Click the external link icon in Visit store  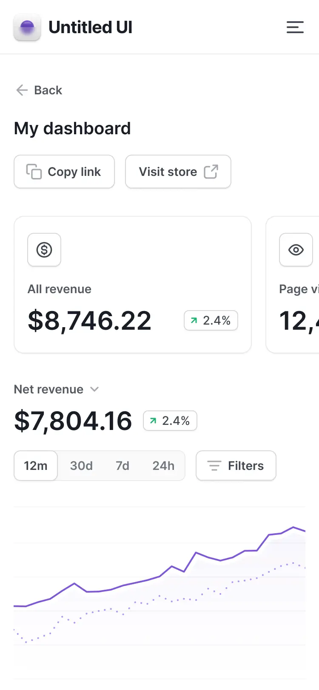pos(211,172)
